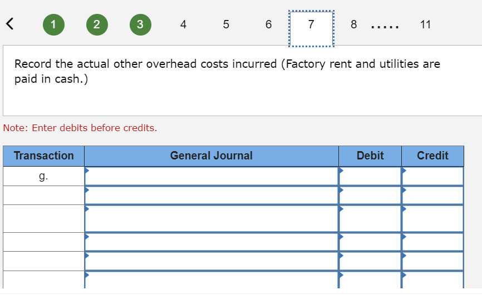Click the General Journal column header

click(x=212, y=156)
